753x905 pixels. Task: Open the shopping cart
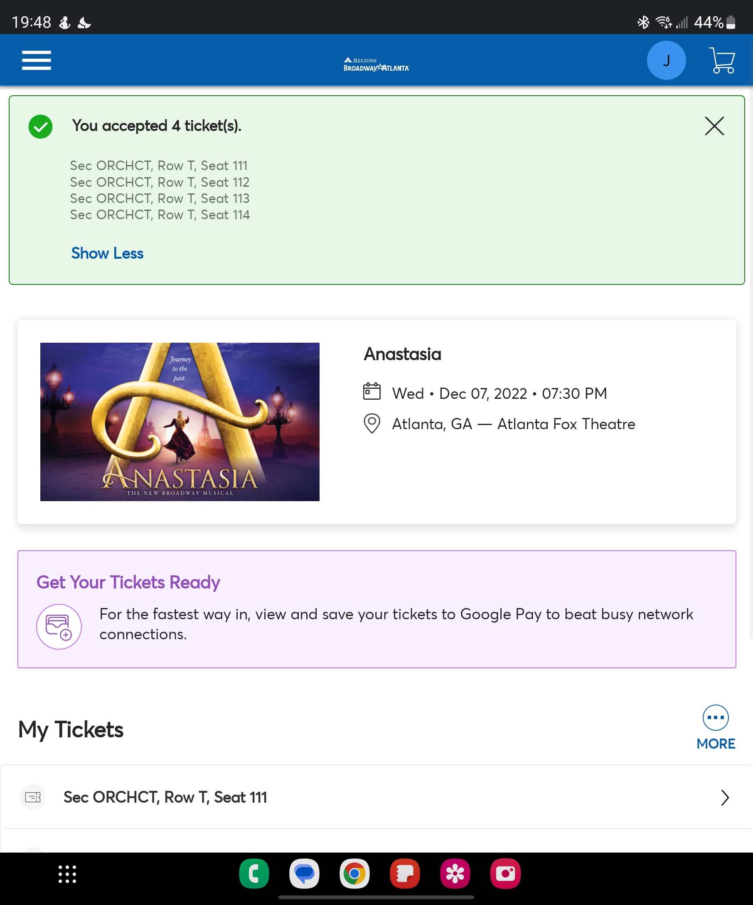tap(721, 60)
